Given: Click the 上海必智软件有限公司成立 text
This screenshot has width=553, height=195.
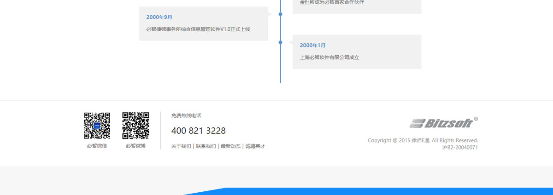Looking at the screenshot, I should pos(329,57).
